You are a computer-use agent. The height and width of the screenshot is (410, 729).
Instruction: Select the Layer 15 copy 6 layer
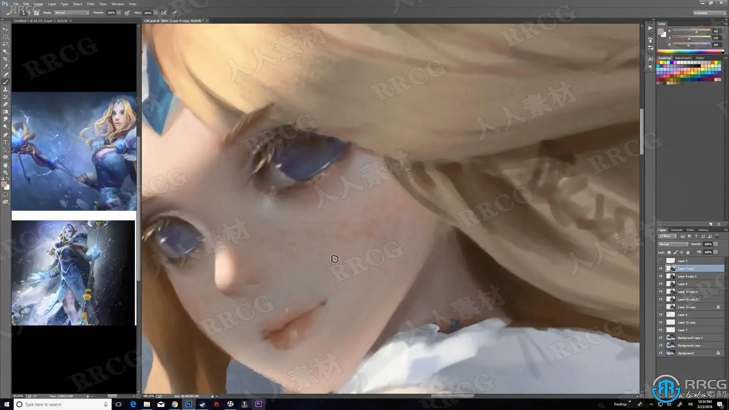(x=688, y=292)
